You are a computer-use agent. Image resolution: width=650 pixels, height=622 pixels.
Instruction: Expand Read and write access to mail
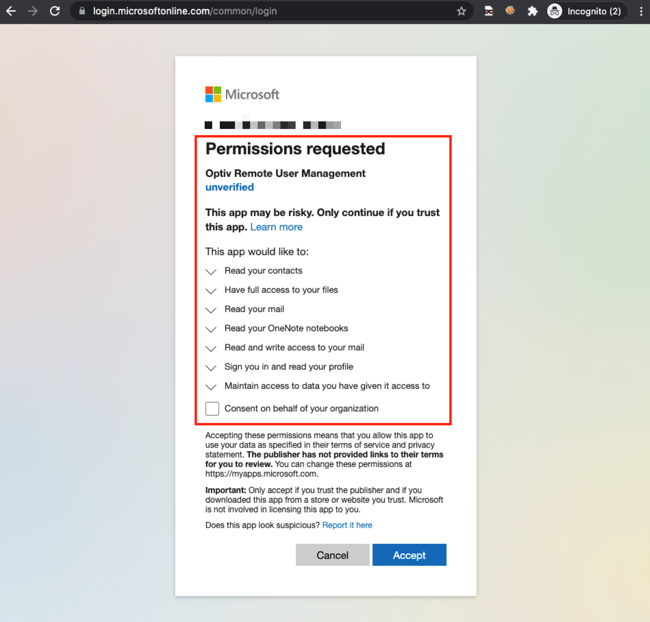211,348
